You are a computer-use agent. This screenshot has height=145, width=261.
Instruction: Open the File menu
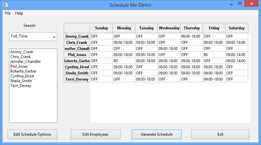click(8, 13)
